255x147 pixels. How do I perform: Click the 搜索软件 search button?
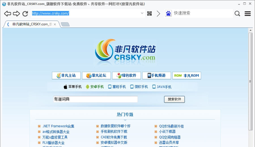click(x=174, y=99)
